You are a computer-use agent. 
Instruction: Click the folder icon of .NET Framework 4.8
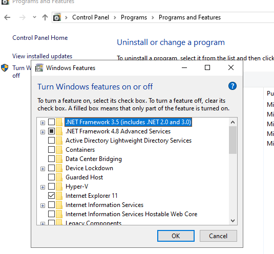pyautogui.click(x=59, y=131)
